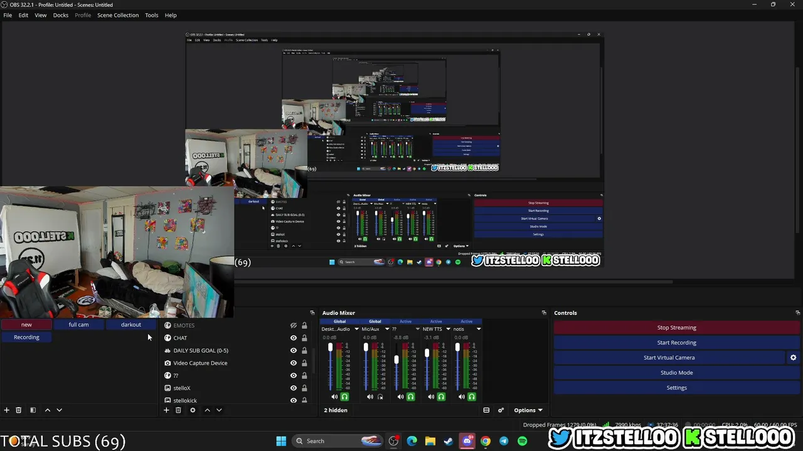Open OBS Studio from the taskbar

pyautogui.click(x=393, y=441)
